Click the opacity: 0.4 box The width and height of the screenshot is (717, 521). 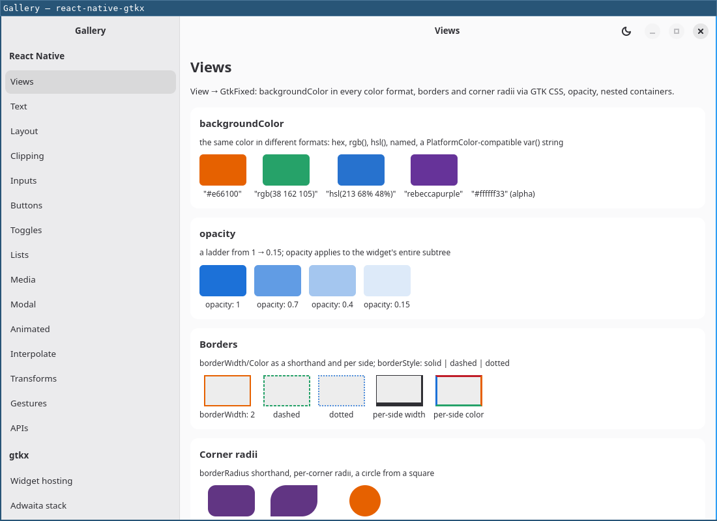point(332,281)
